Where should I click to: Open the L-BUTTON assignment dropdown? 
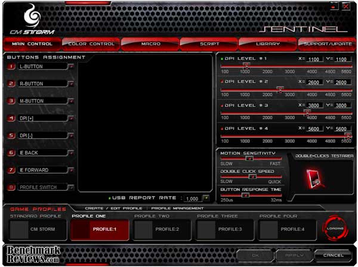tap(71, 67)
